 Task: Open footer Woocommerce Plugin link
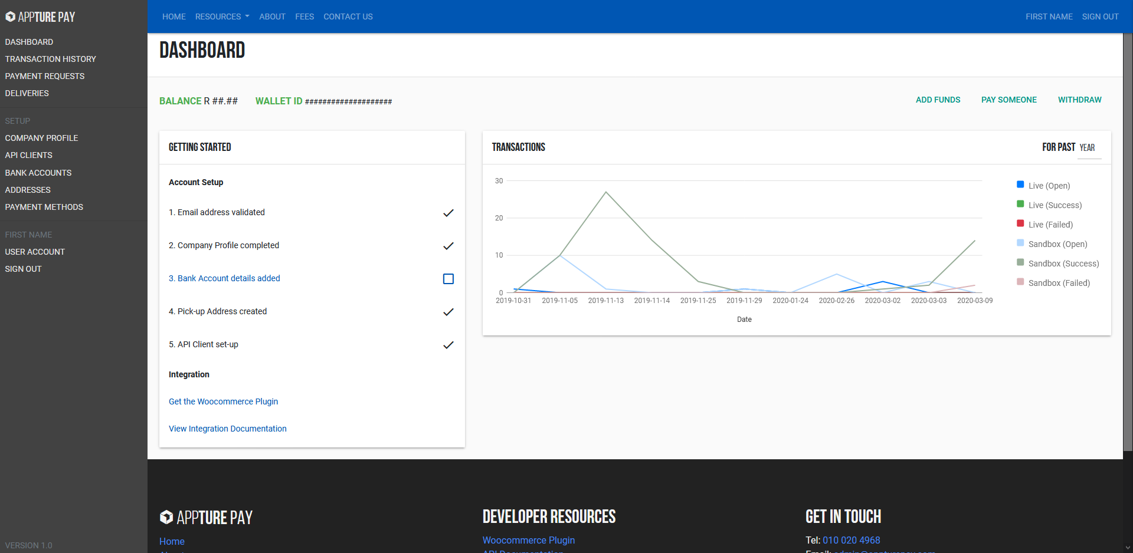529,540
